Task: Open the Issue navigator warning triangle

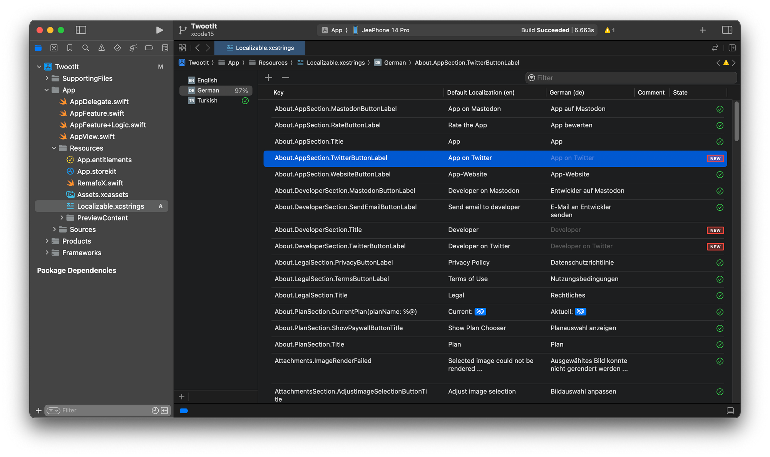Action: coord(101,48)
